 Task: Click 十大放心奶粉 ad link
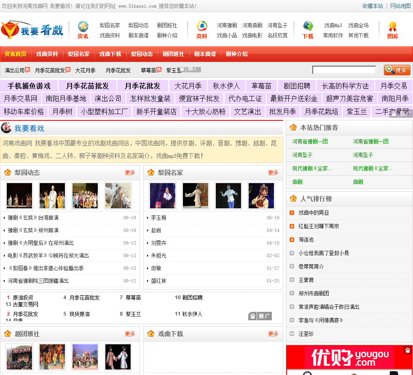point(205,112)
